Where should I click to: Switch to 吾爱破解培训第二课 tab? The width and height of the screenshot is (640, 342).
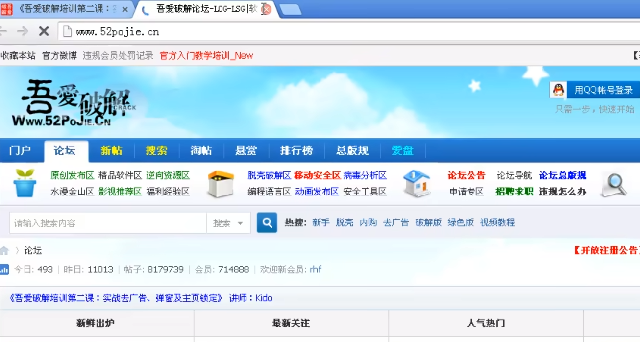pyautogui.click(x=66, y=9)
